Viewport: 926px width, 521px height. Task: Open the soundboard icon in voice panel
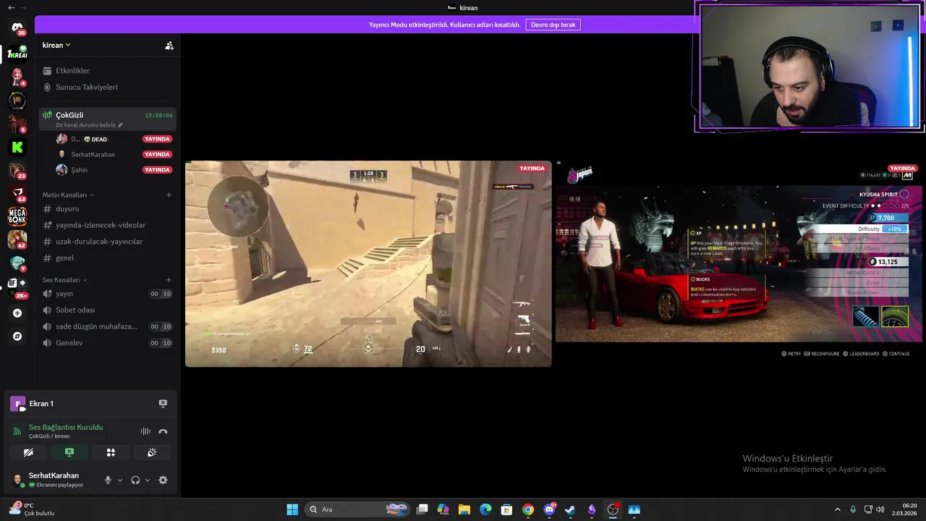[152, 452]
